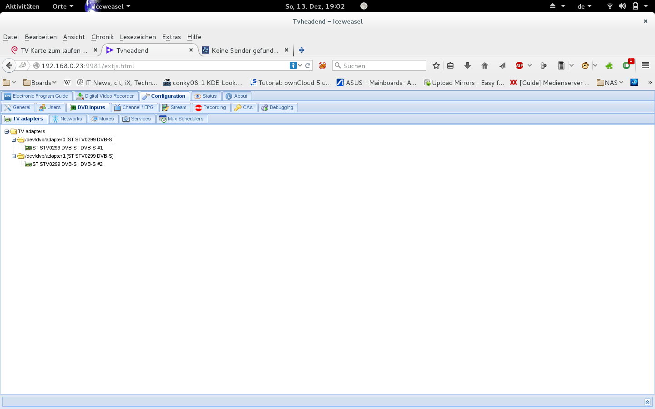Switch to 'Keine Sender gefund...' browser tab

pyautogui.click(x=246, y=50)
